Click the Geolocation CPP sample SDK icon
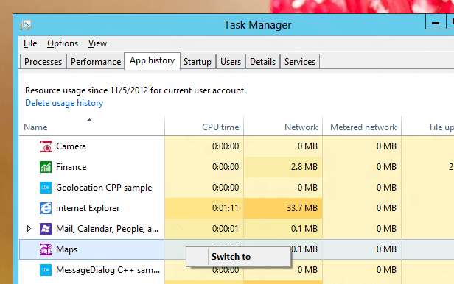This screenshot has height=284, width=454. (46, 188)
